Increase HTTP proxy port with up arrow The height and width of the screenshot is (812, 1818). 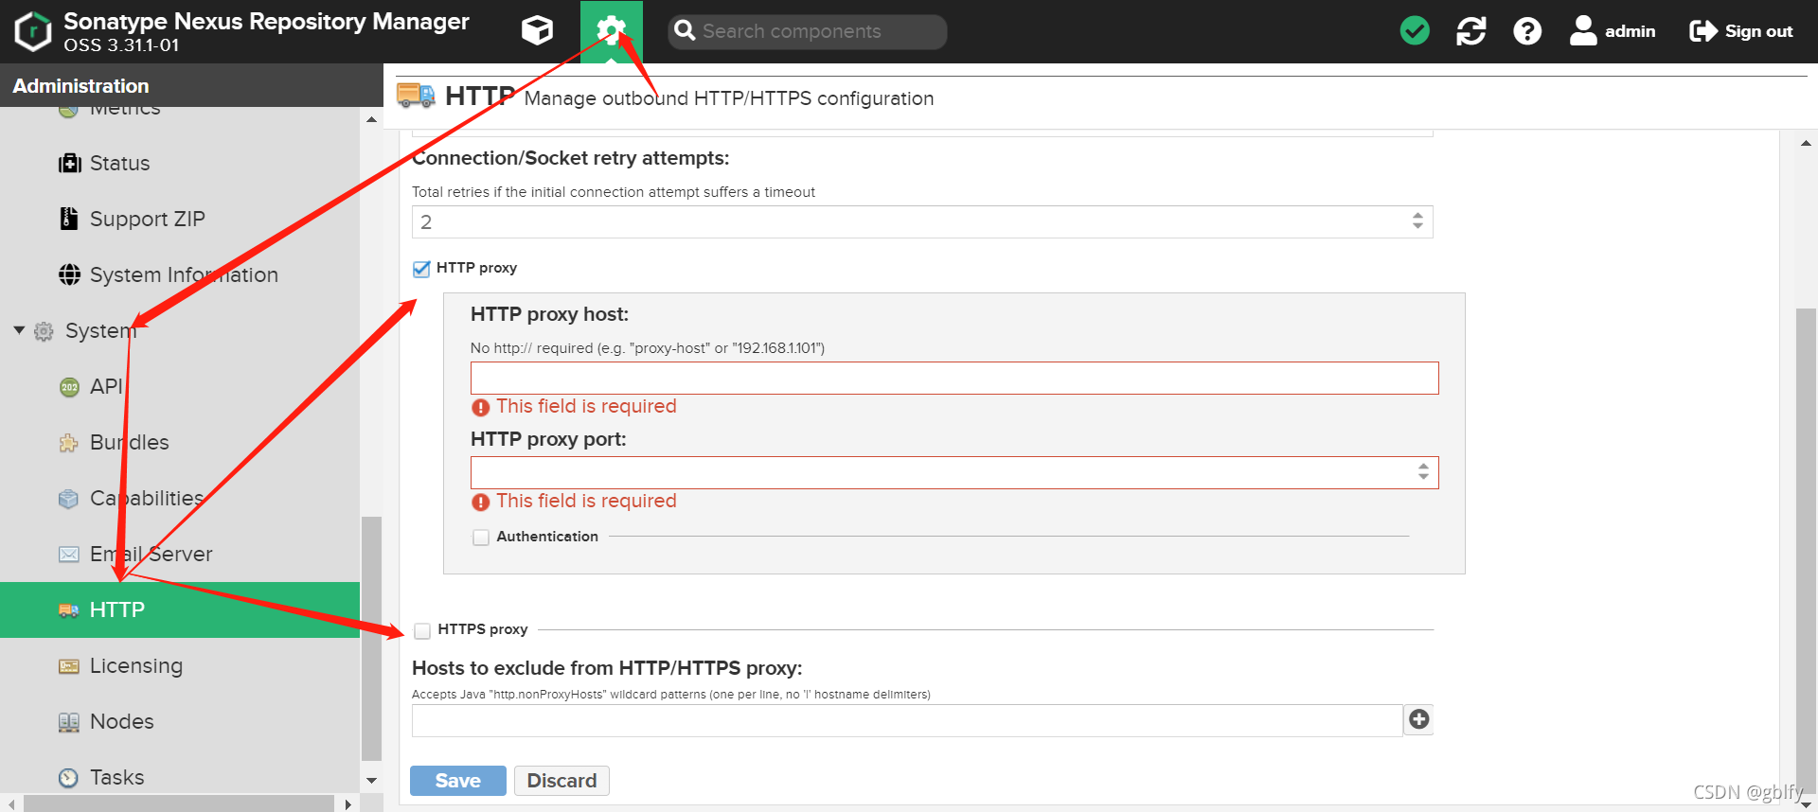click(x=1423, y=467)
